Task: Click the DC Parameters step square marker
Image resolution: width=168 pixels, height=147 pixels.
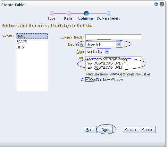Action: pyautogui.click(x=109, y=13)
